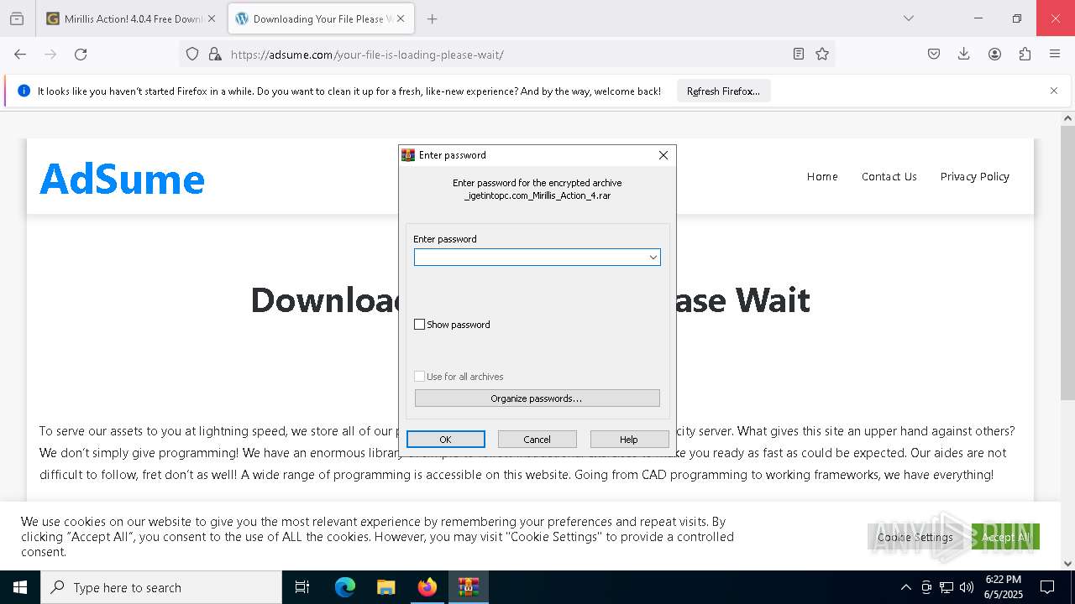This screenshot has width=1075, height=604.
Task: Switch to the Mirillis Action 4.0.4 tab
Action: pos(132,18)
